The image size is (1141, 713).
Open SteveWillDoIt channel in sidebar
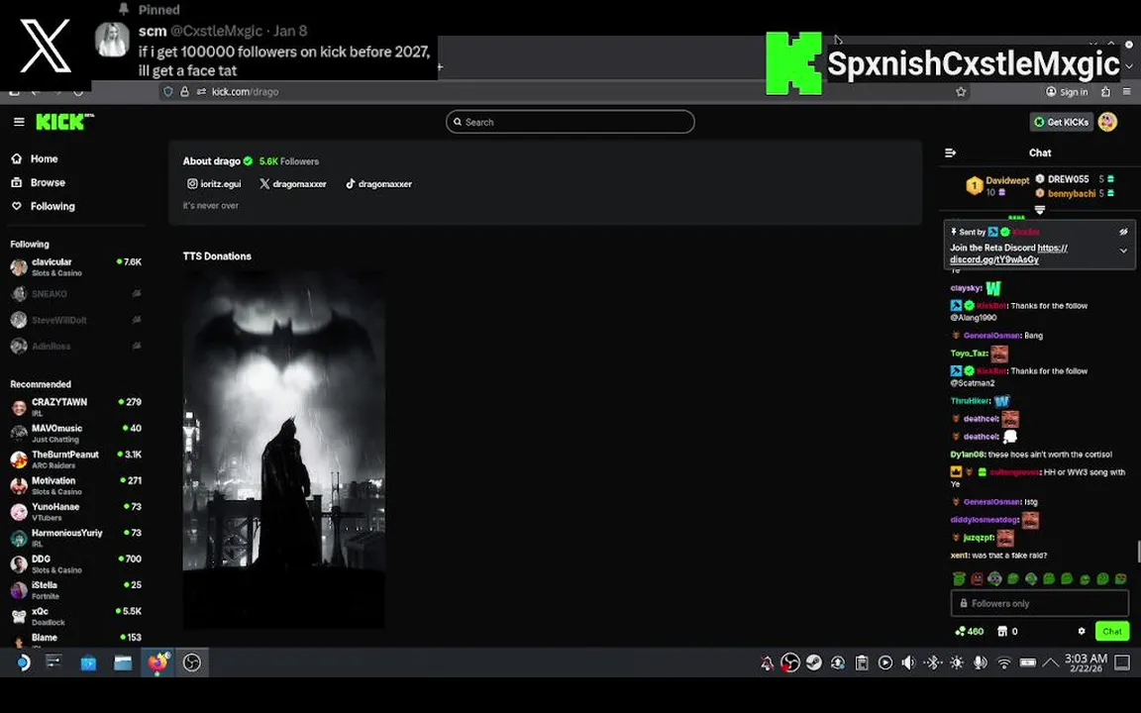point(75,320)
